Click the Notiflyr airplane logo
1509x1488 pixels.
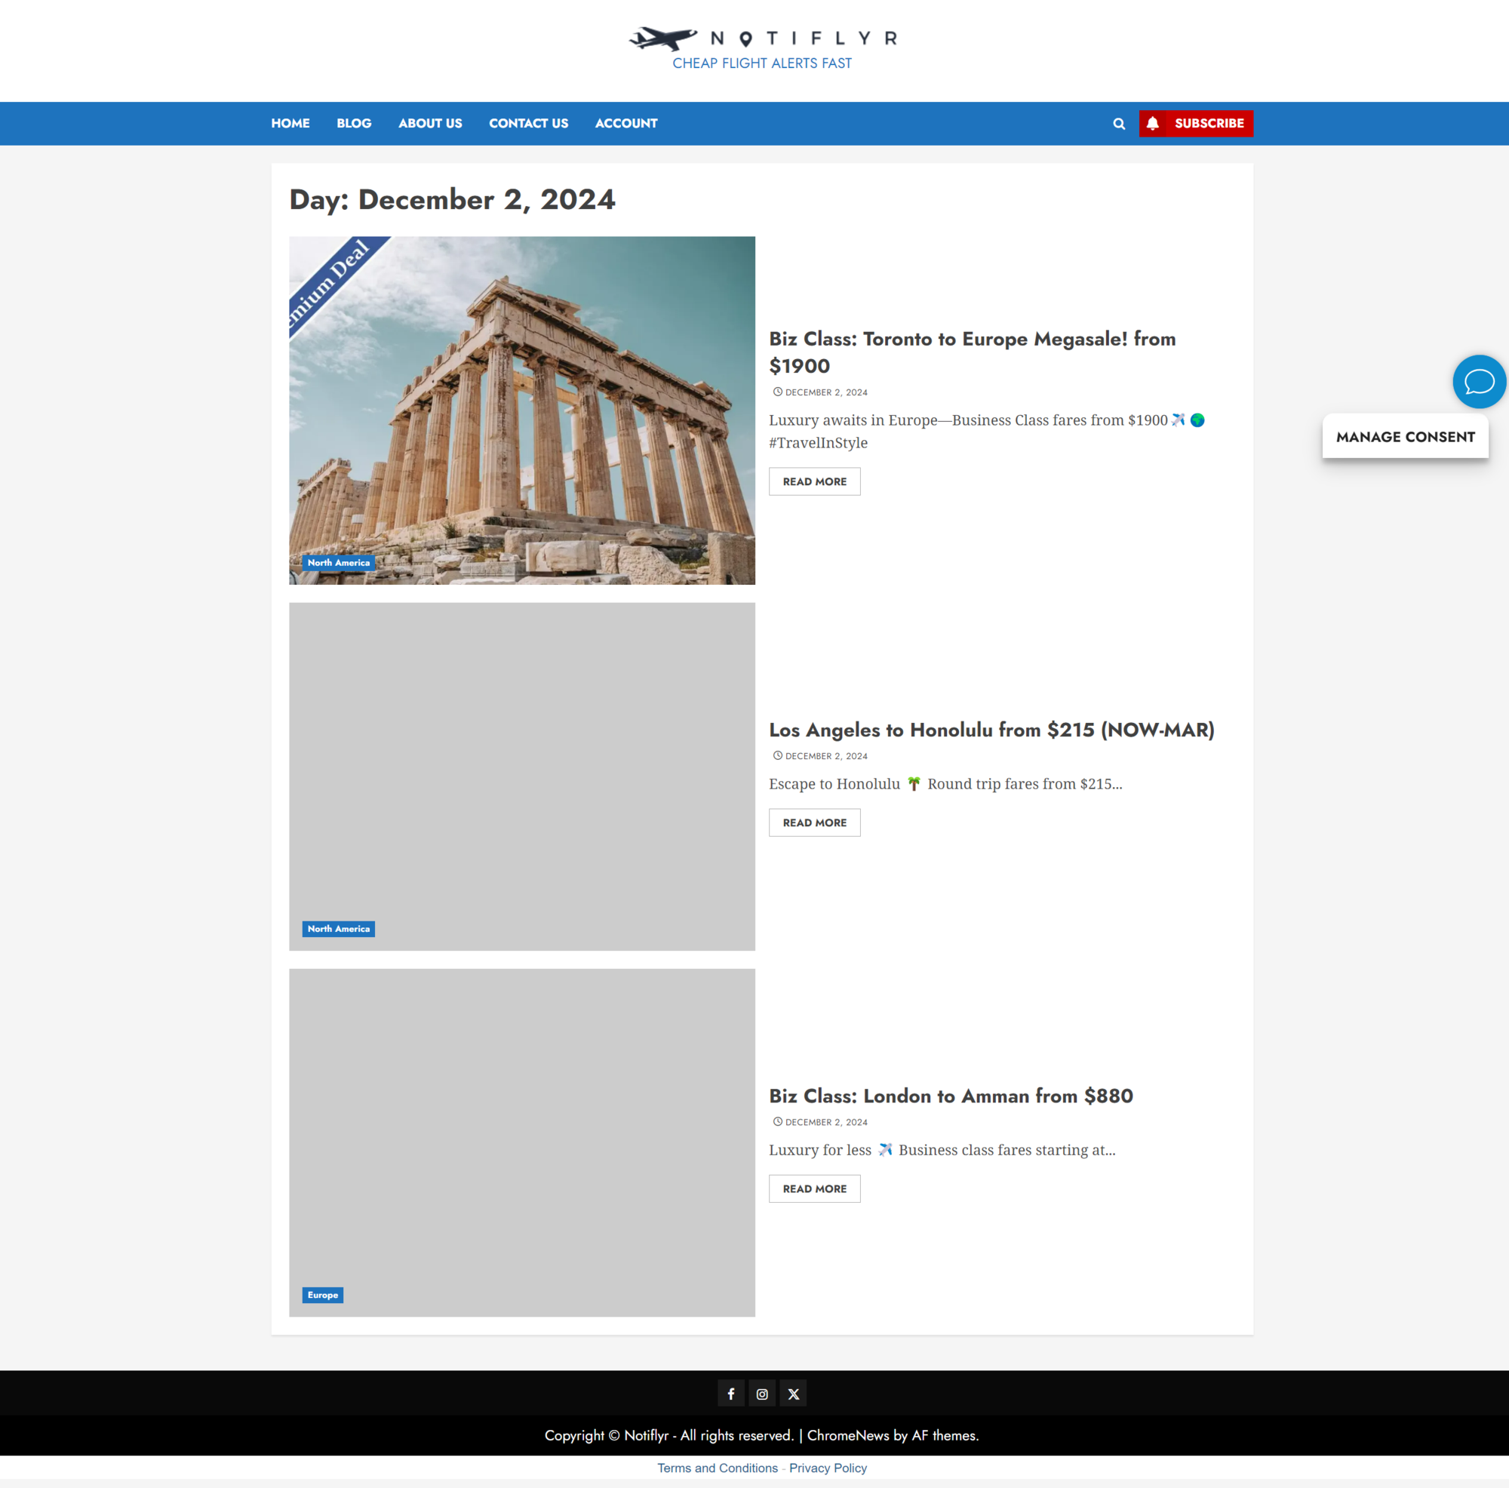662,38
